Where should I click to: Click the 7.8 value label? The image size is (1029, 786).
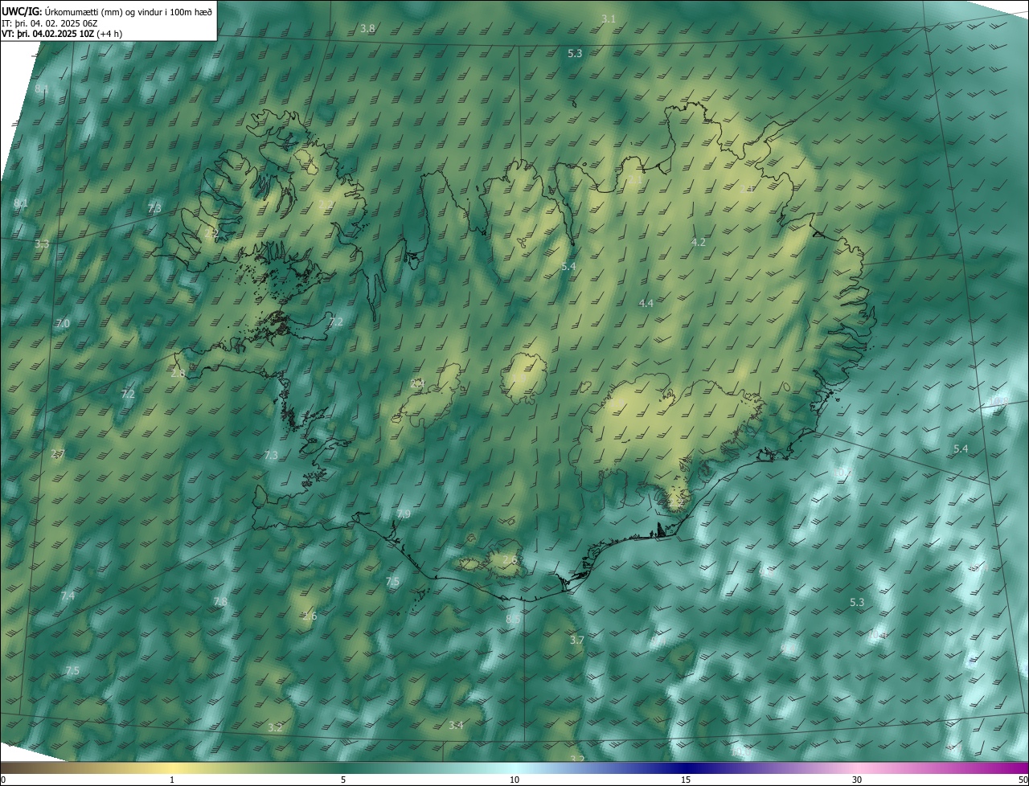pyautogui.click(x=220, y=601)
